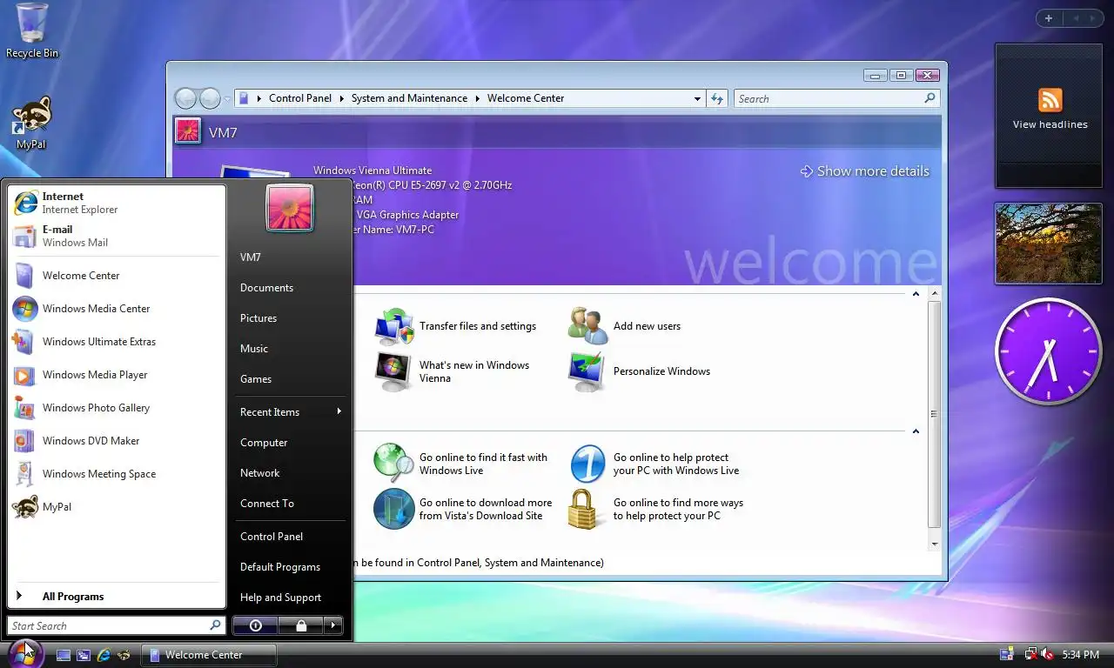1114x668 pixels.
Task: Click the leftmost Windows Sidebar tray icon
Action: click(1007, 654)
